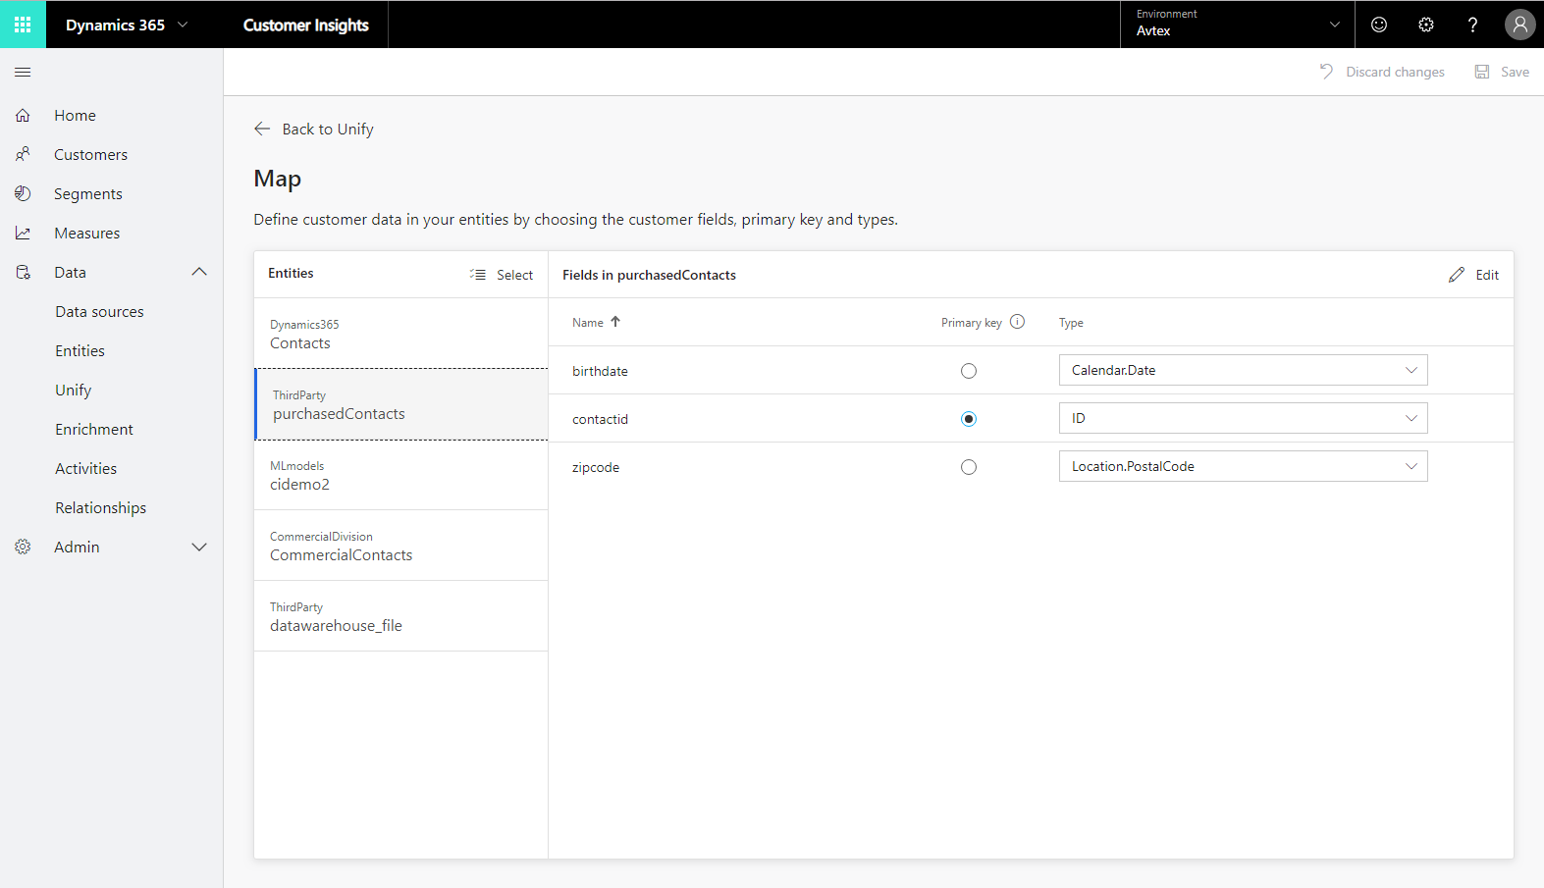Open Measures in navigation
The image size is (1544, 888).
(87, 233)
